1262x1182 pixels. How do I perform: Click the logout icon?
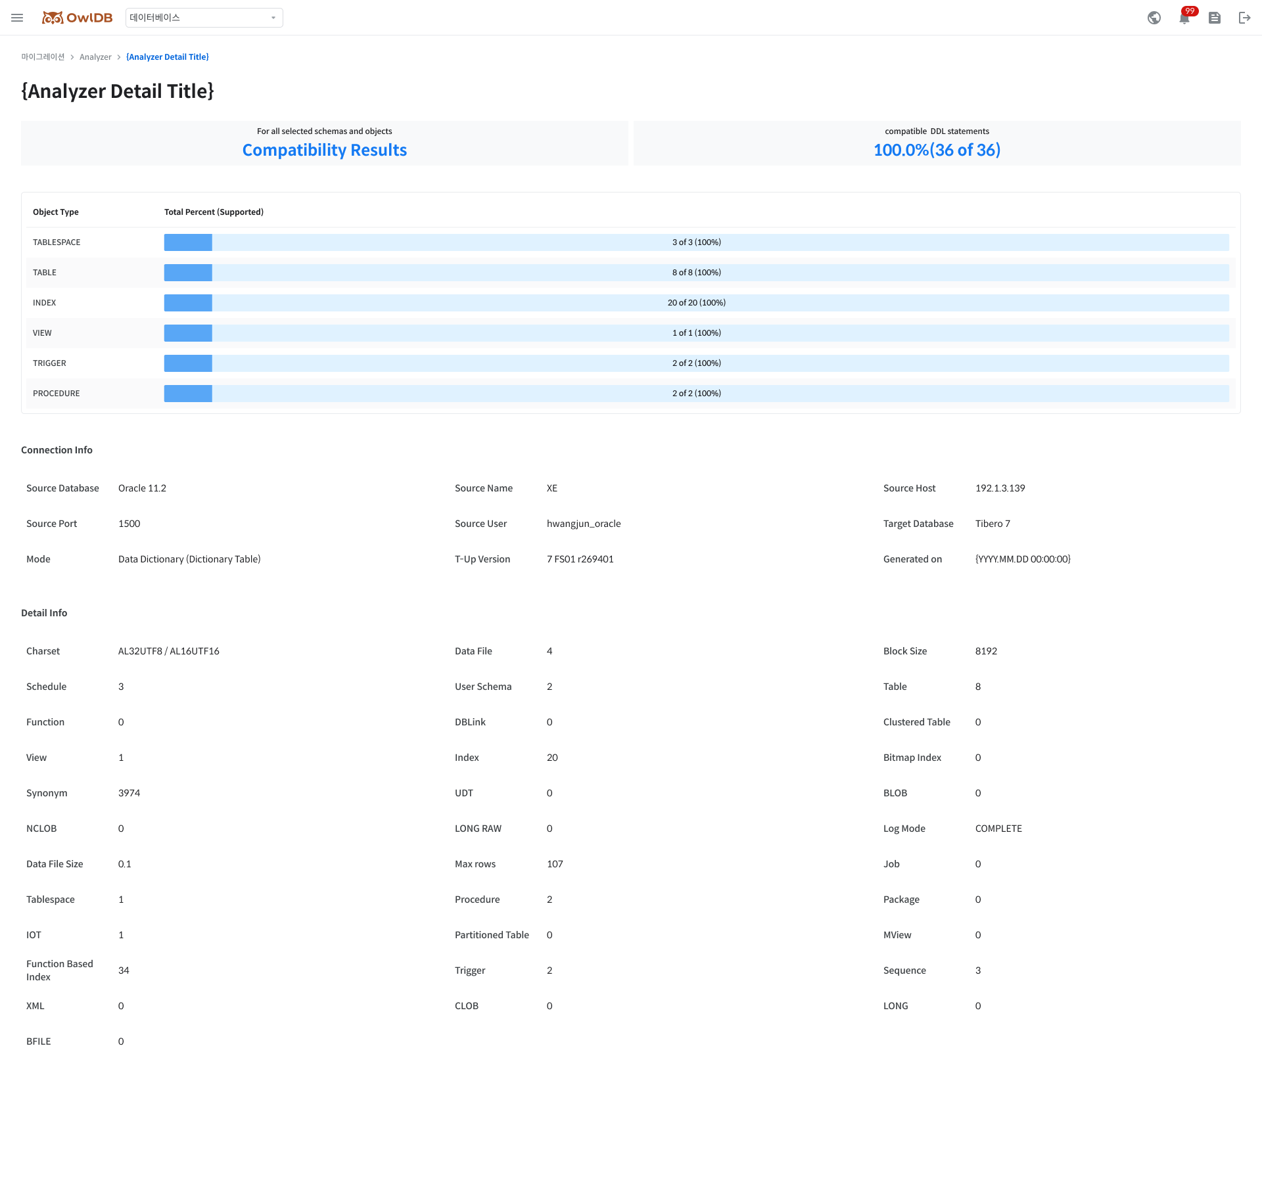[1244, 18]
